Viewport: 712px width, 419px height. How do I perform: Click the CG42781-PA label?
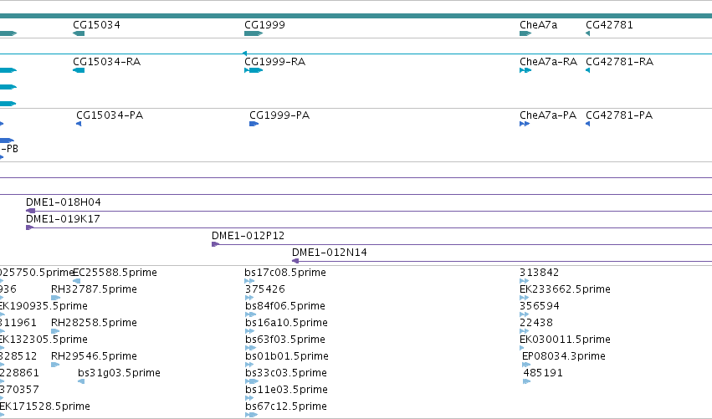(619, 115)
